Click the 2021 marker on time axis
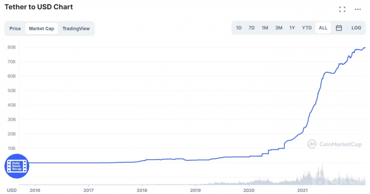 click(302, 190)
